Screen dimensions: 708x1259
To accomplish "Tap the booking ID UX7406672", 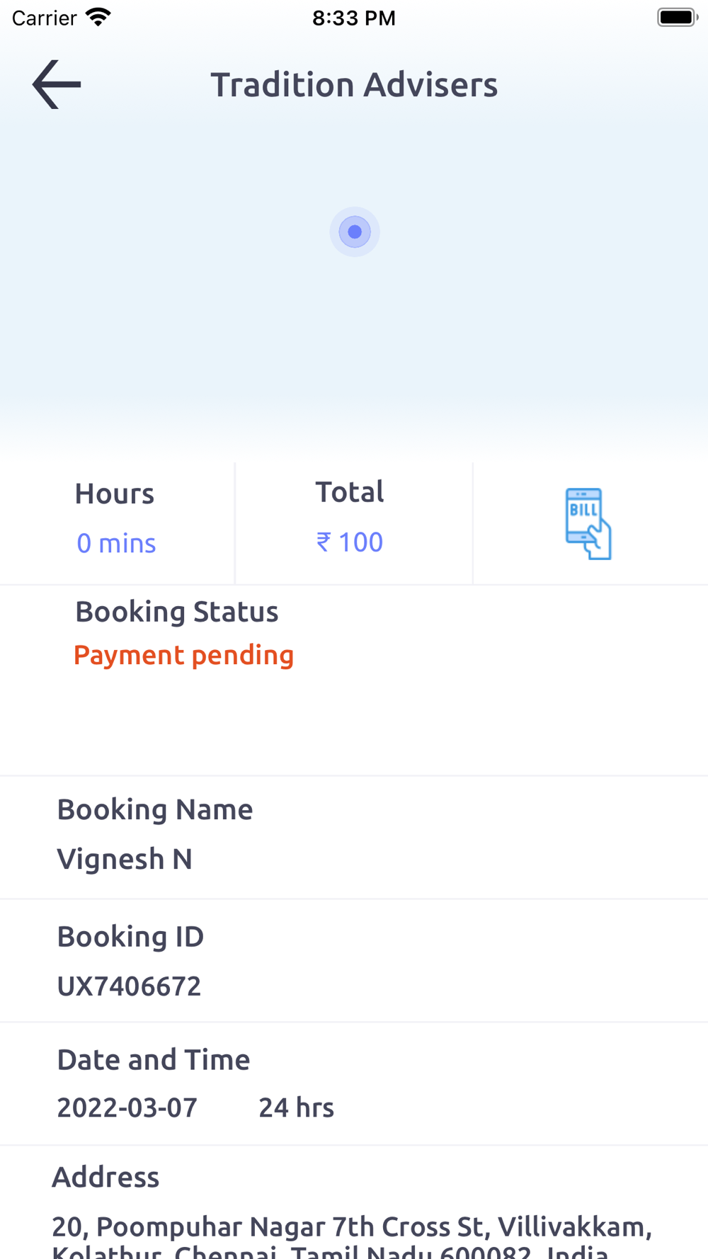I will (x=129, y=986).
